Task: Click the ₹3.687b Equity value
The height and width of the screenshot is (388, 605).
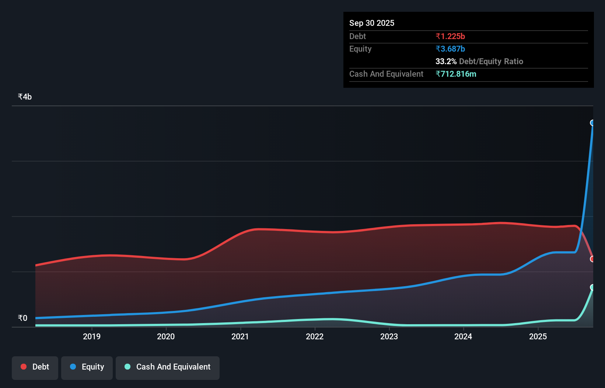Action: click(x=450, y=48)
